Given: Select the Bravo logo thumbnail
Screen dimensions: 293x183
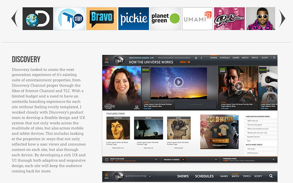Looking at the screenshot, I should click(x=102, y=18).
